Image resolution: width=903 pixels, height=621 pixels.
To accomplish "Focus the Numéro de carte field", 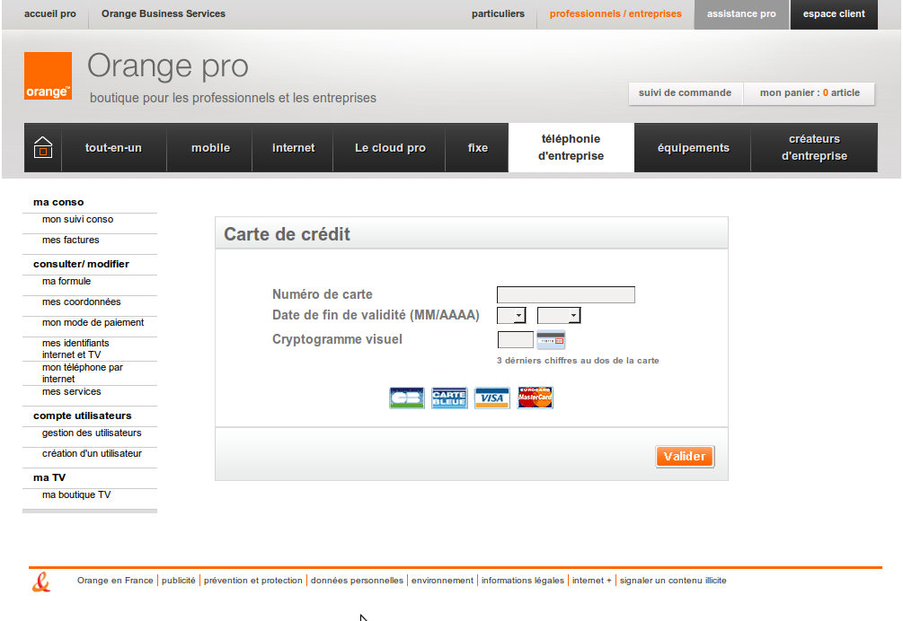I will click(x=566, y=295).
